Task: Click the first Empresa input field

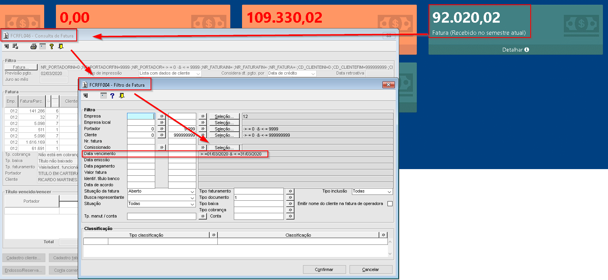Action: [141, 116]
